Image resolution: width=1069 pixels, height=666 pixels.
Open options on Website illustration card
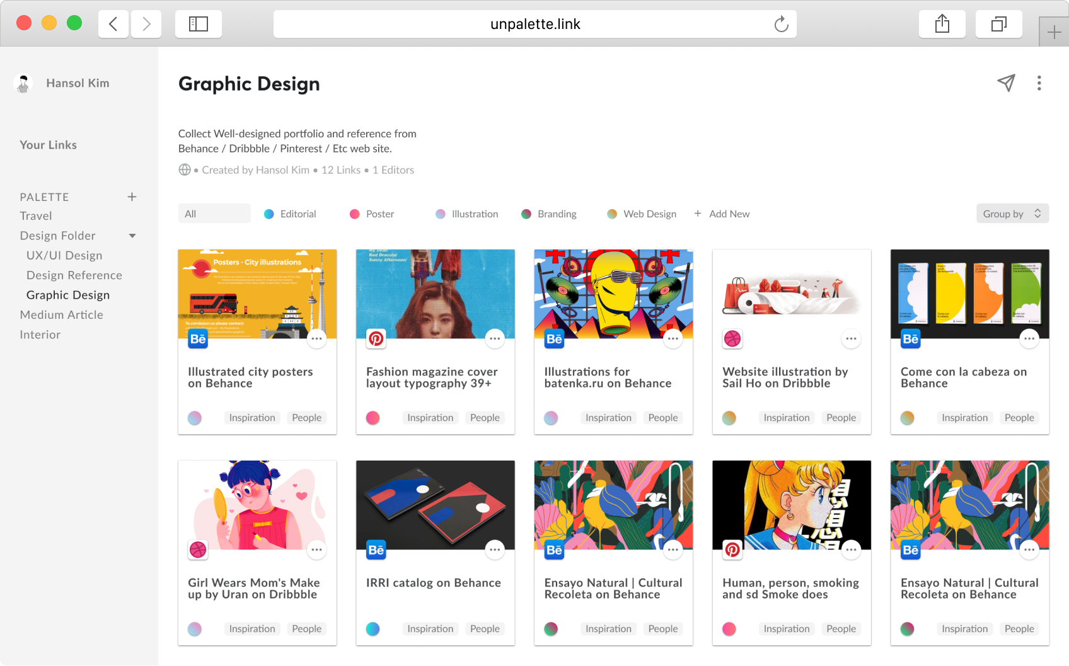851,339
